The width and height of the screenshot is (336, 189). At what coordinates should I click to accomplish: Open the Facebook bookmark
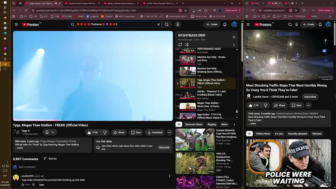92,16
